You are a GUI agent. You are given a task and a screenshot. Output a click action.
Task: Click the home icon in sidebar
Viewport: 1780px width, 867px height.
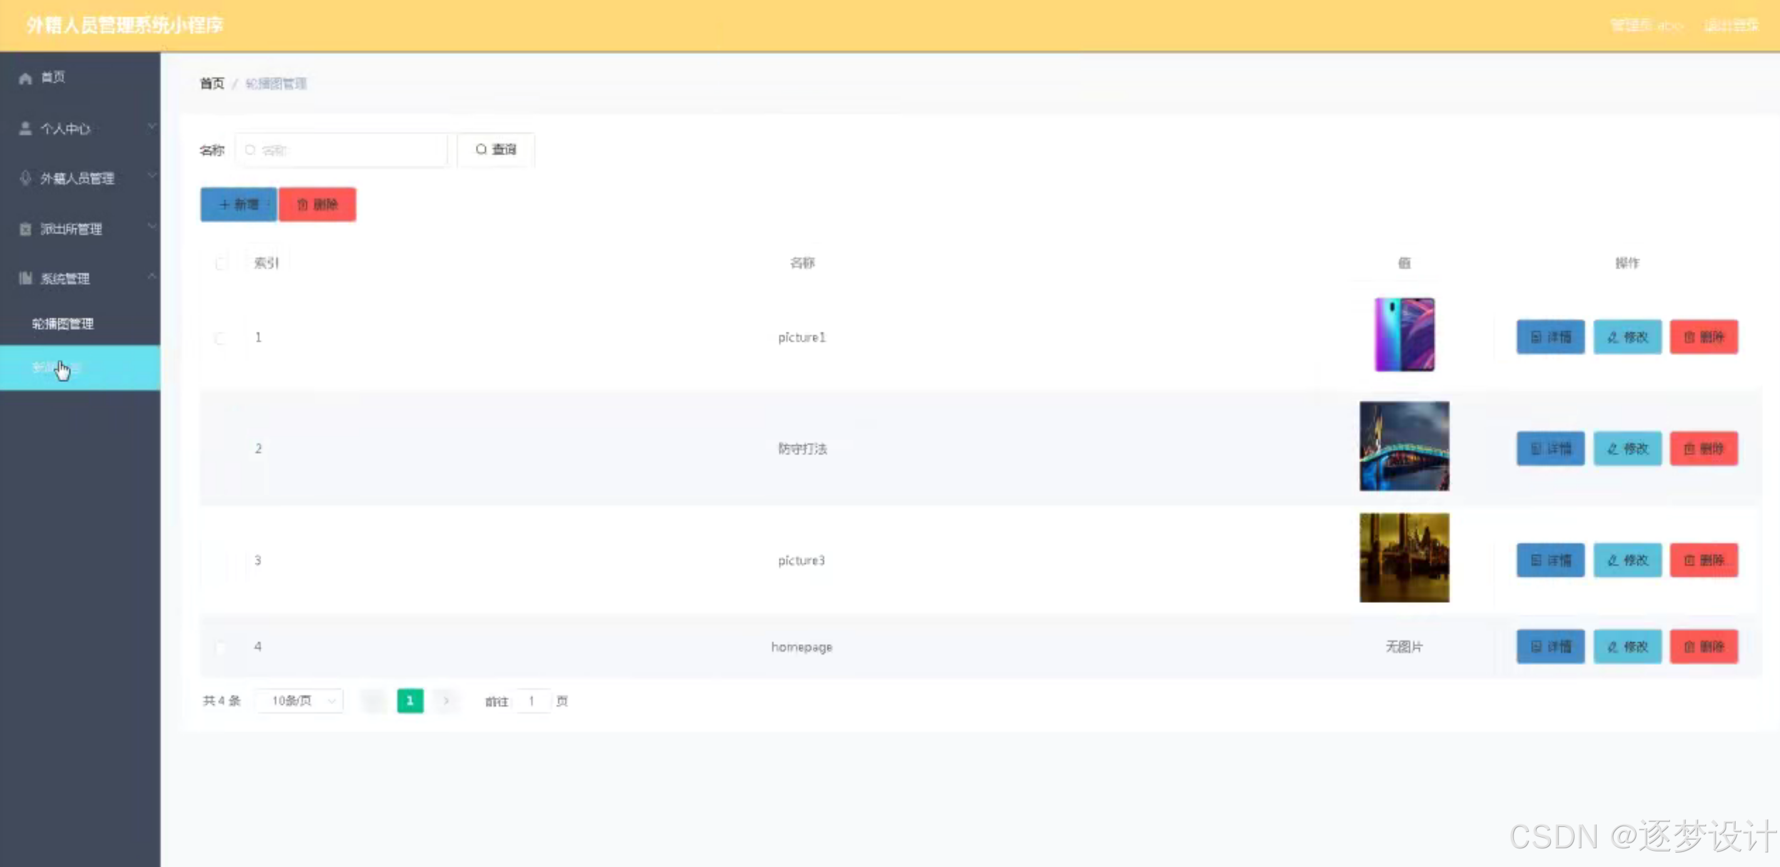(26, 78)
